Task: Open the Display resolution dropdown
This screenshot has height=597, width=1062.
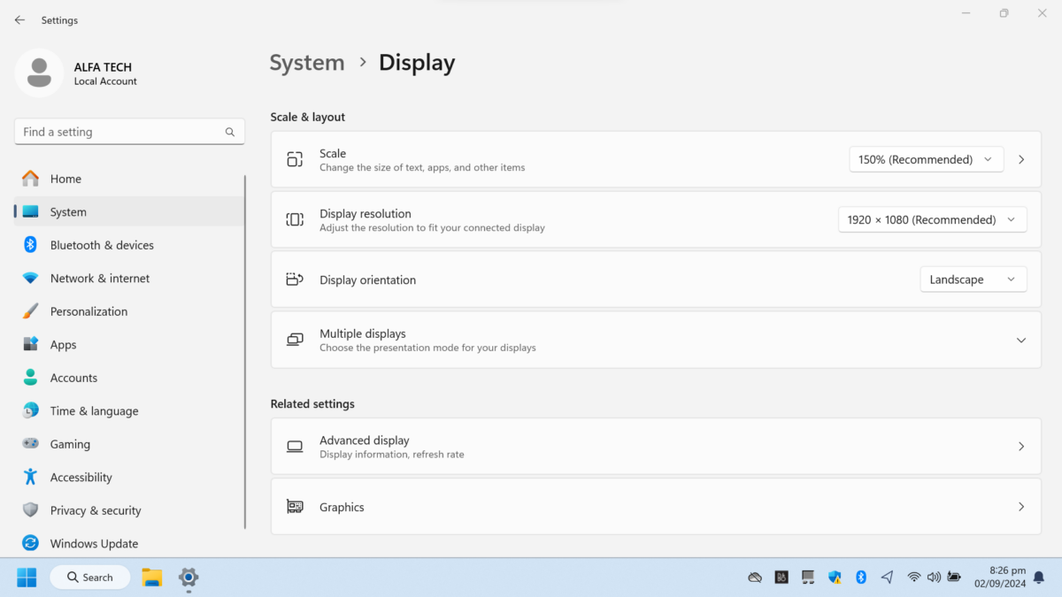Action: pos(932,219)
